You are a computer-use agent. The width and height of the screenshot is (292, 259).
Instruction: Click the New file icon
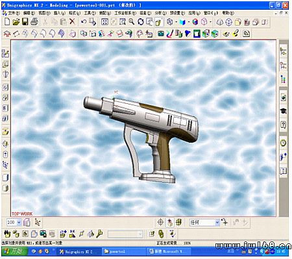coord(7,21)
